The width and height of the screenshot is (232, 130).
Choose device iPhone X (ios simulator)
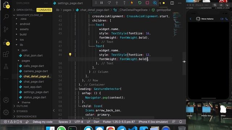coord(153,122)
